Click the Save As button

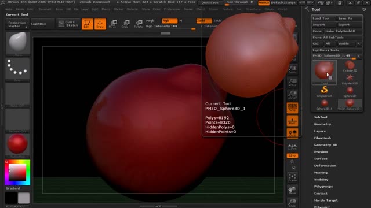pyautogui.click(x=350, y=18)
